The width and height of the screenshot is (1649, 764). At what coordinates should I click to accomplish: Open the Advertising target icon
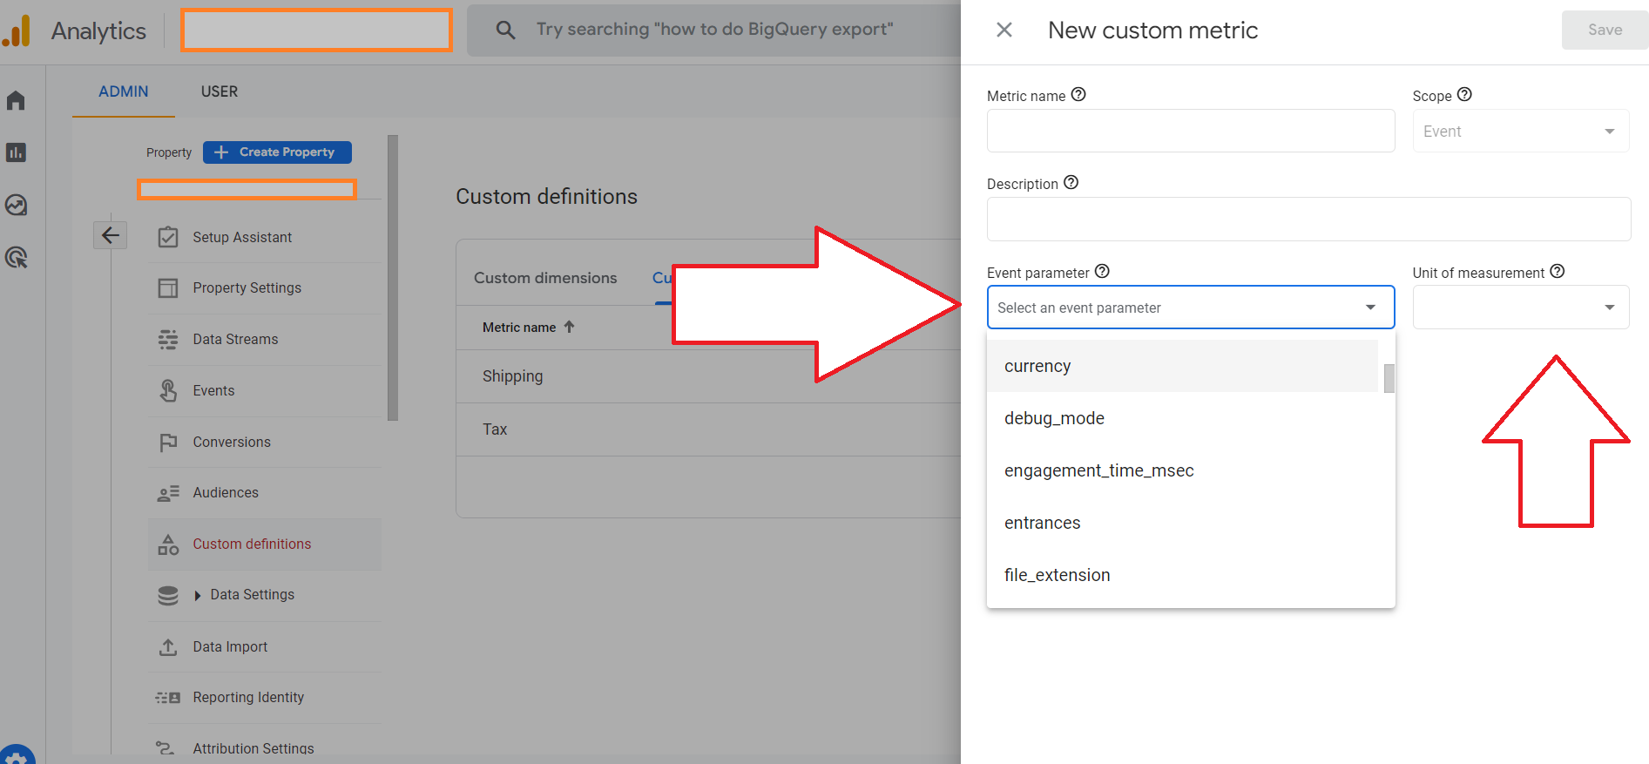pos(16,257)
